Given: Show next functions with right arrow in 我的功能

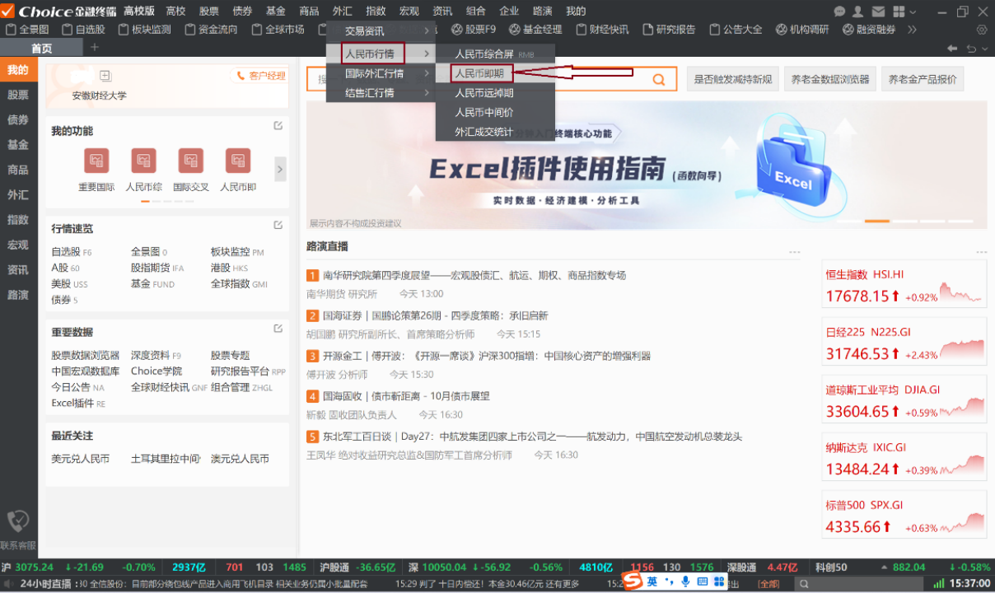Looking at the screenshot, I should 280,169.
